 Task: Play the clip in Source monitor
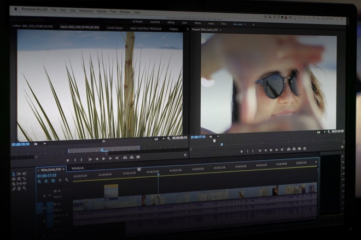tap(103, 159)
